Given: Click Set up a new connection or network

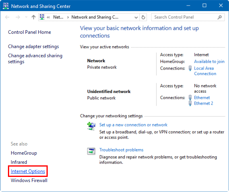Looking at the screenshot, I should [x=133, y=125].
